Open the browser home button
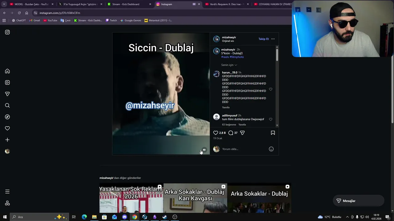 pos(26,13)
